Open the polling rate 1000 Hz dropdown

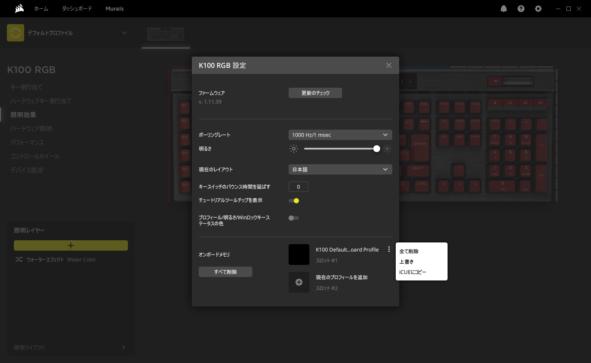pos(340,135)
